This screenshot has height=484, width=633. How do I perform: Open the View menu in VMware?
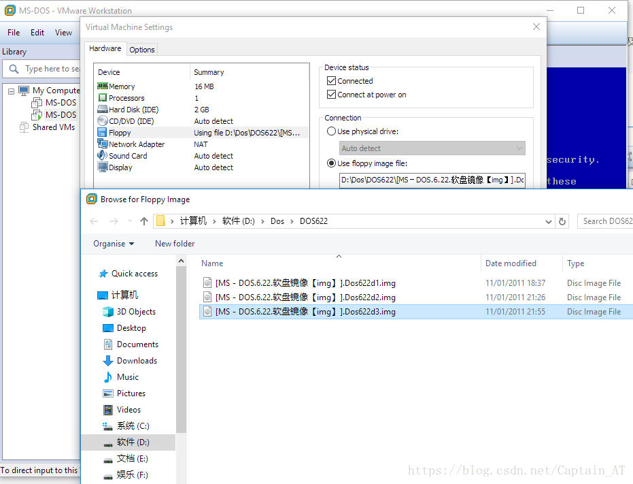click(63, 33)
